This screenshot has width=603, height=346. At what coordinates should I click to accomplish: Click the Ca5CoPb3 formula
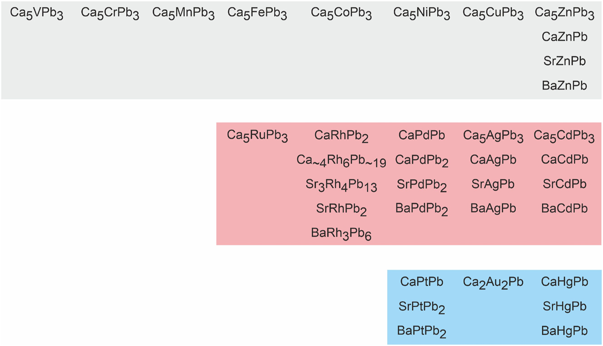(341, 13)
